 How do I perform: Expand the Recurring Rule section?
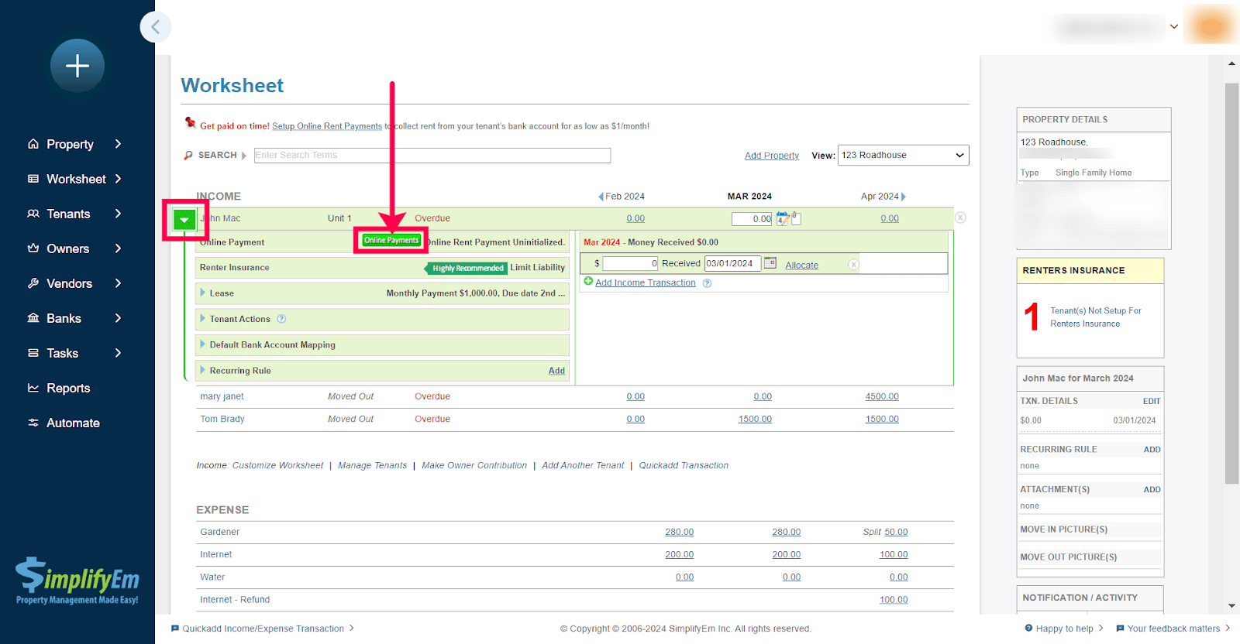pos(203,371)
